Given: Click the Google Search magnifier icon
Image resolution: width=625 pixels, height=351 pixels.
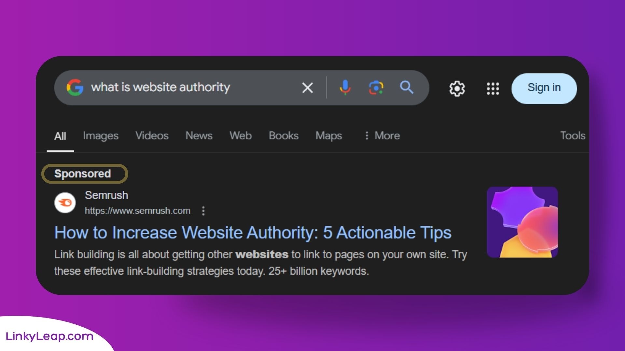Looking at the screenshot, I should coord(407,87).
